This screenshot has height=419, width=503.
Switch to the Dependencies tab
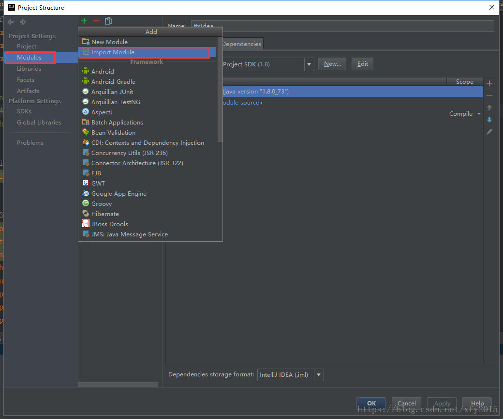pos(242,44)
